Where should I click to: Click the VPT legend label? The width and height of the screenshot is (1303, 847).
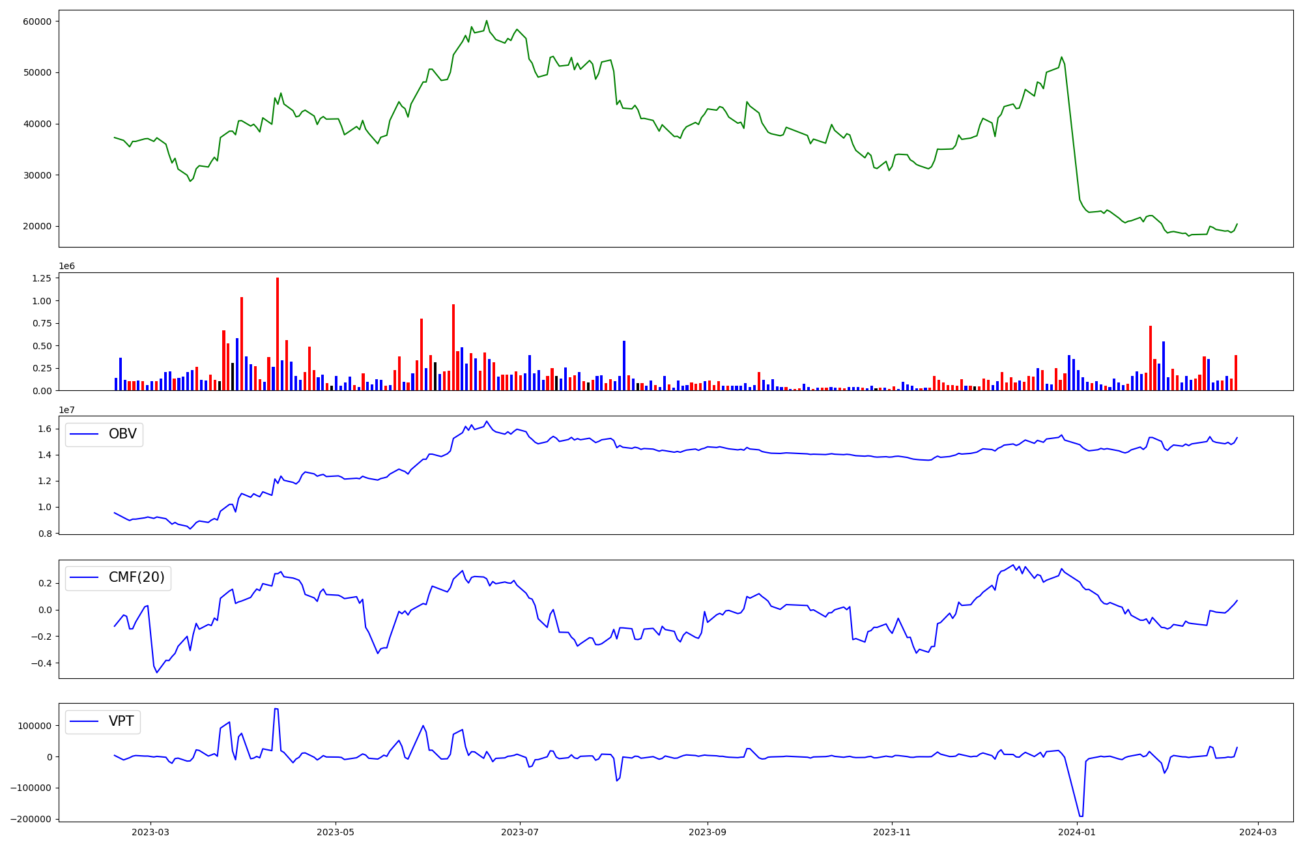[121, 721]
